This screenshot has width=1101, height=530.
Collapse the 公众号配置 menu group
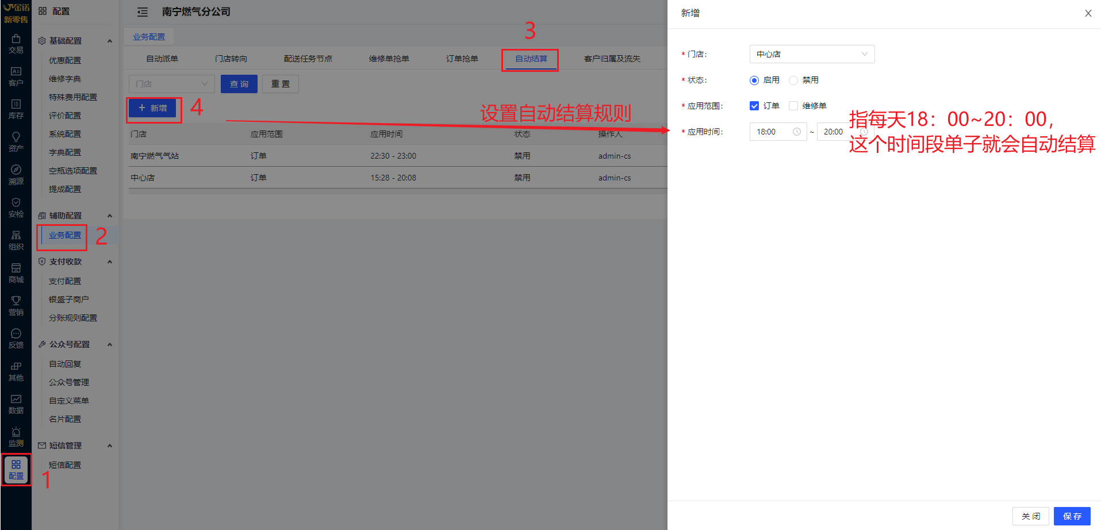(110, 344)
